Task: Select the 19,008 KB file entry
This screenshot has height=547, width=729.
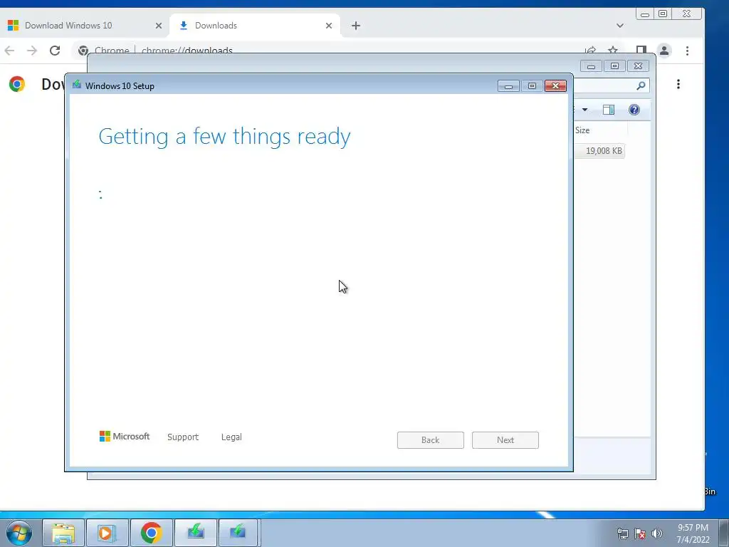Action: click(x=599, y=151)
